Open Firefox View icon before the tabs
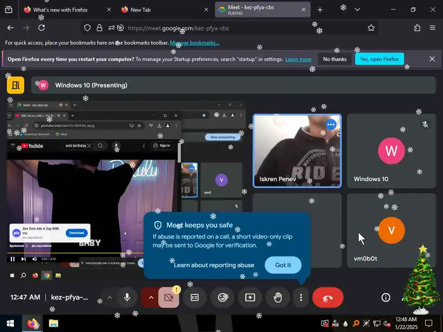 [9, 10]
